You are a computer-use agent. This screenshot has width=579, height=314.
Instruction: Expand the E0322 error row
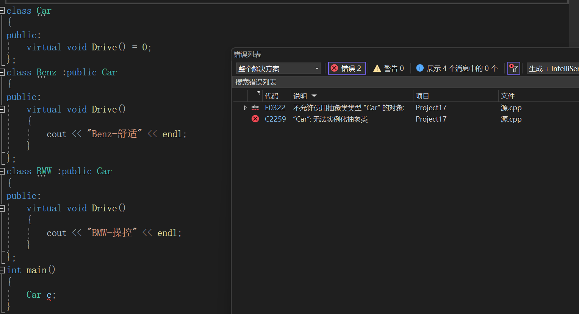pos(245,108)
